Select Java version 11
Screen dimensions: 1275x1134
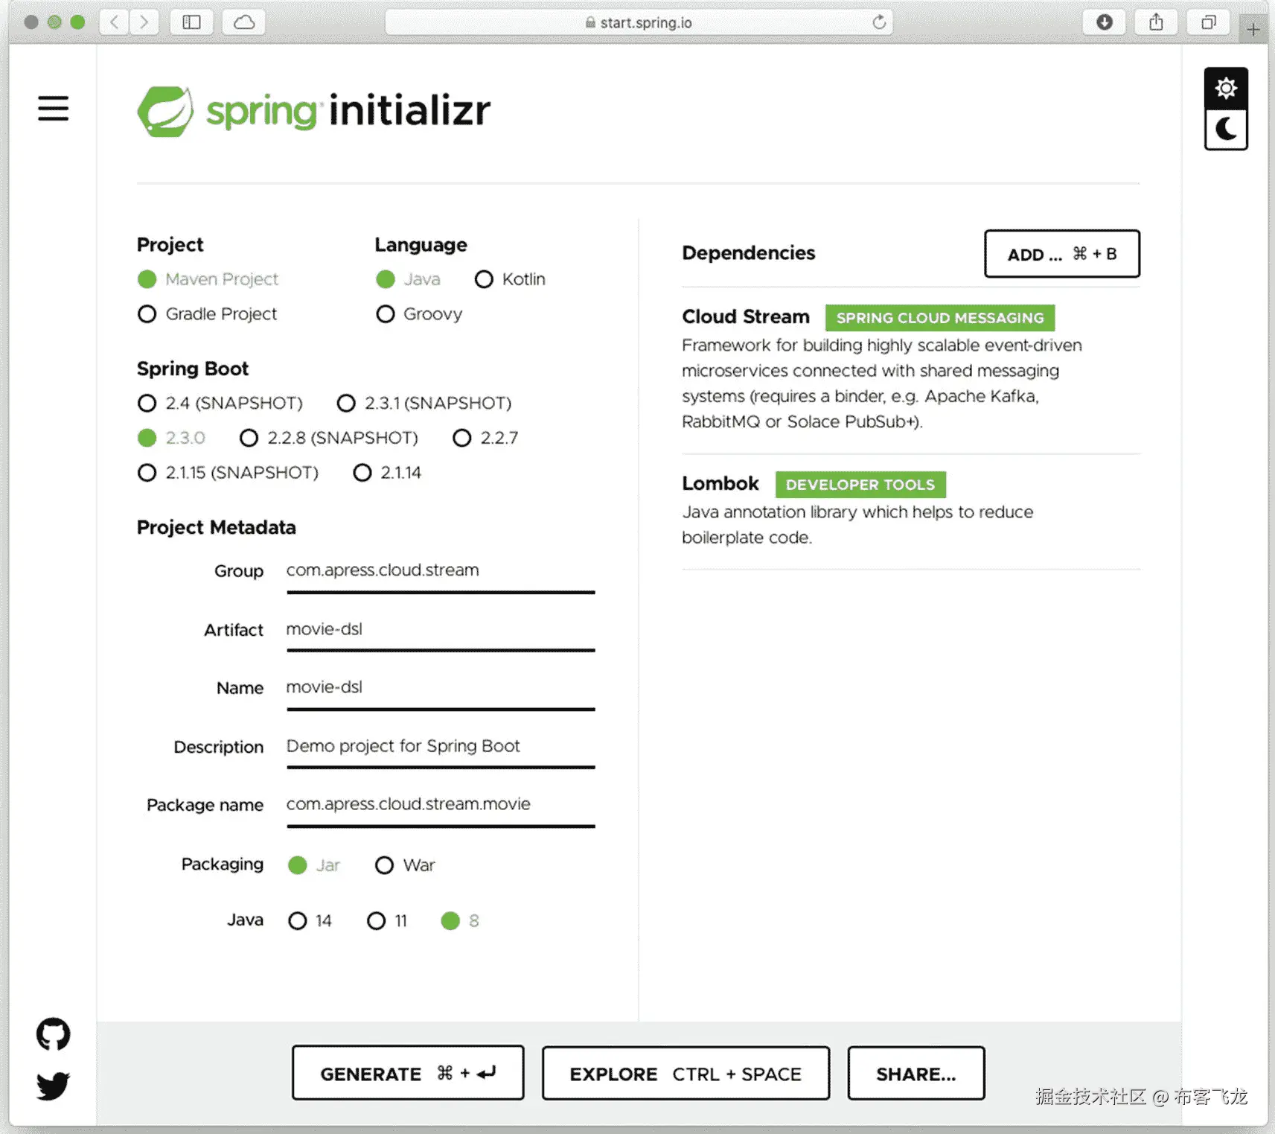387,921
